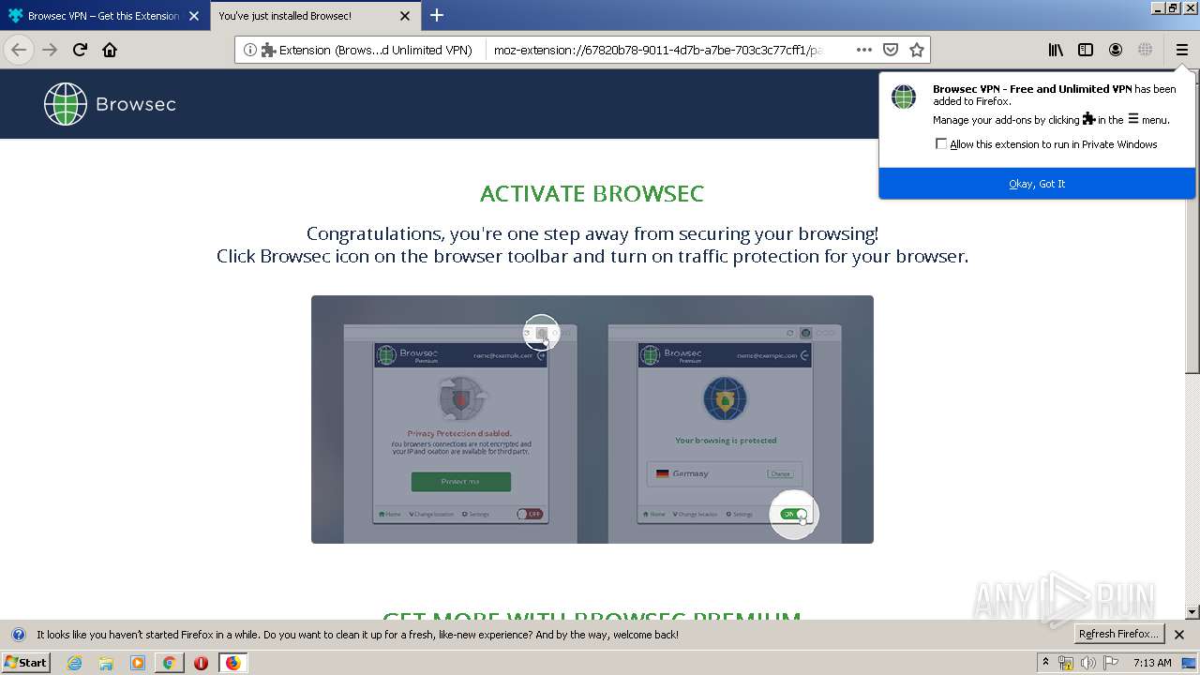Open the Windows Start menu
This screenshot has height=675, width=1200.
tap(25, 662)
